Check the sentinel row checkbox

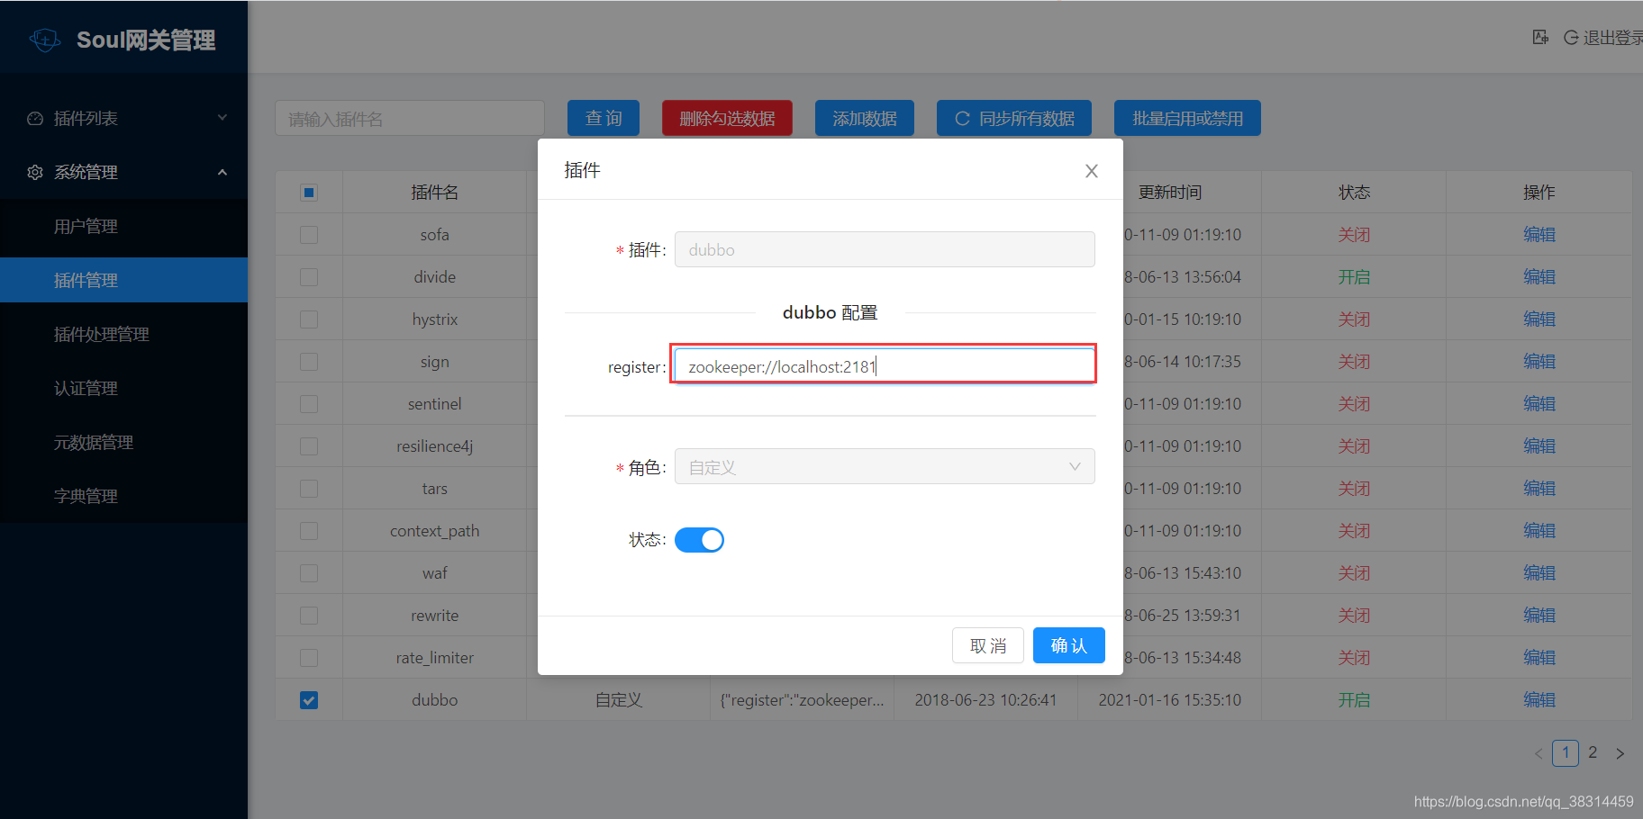[x=309, y=404]
